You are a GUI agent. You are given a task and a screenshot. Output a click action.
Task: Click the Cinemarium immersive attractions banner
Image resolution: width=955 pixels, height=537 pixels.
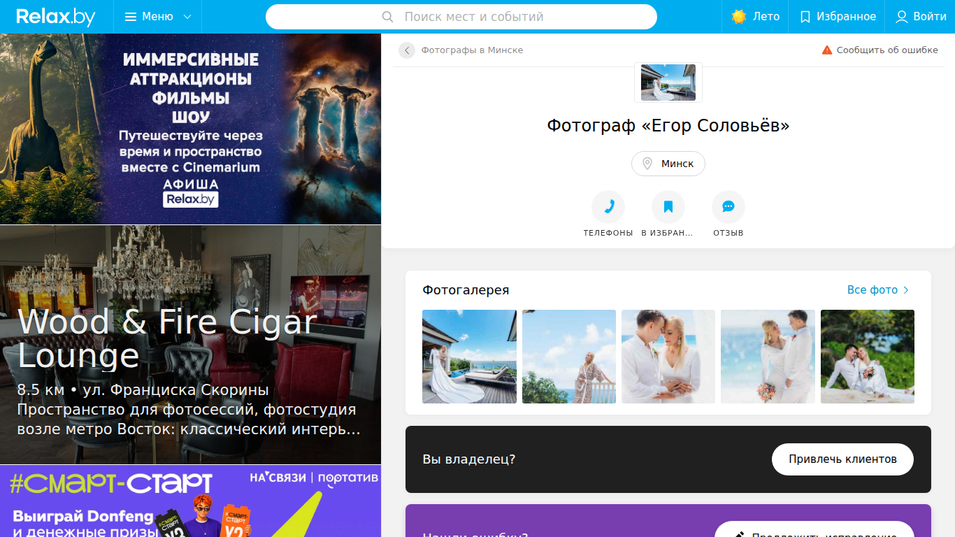coord(190,129)
